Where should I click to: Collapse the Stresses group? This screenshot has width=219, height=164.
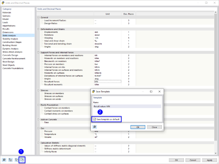[x=38, y=90]
